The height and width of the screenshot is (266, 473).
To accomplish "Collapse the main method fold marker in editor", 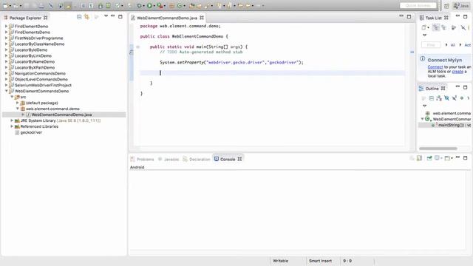I will click(138, 47).
